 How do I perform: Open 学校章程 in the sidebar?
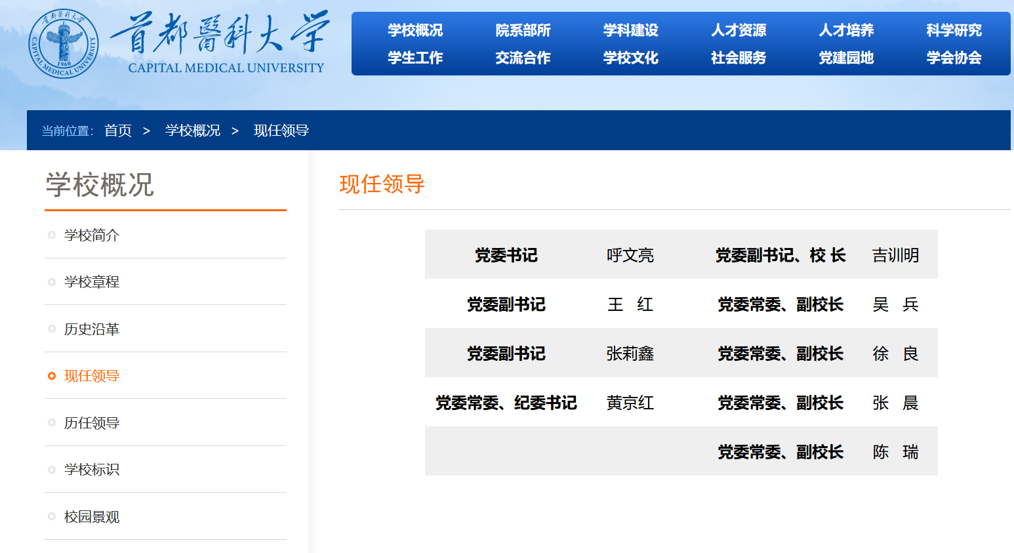[x=92, y=282]
